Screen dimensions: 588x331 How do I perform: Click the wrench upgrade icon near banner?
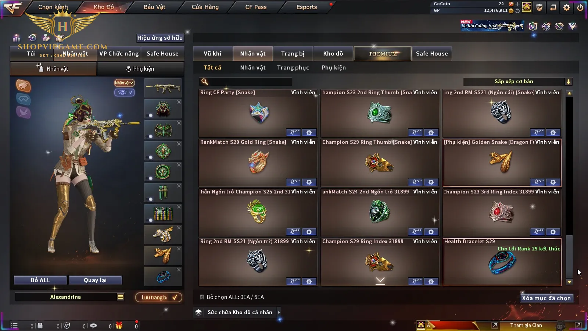[559, 26]
